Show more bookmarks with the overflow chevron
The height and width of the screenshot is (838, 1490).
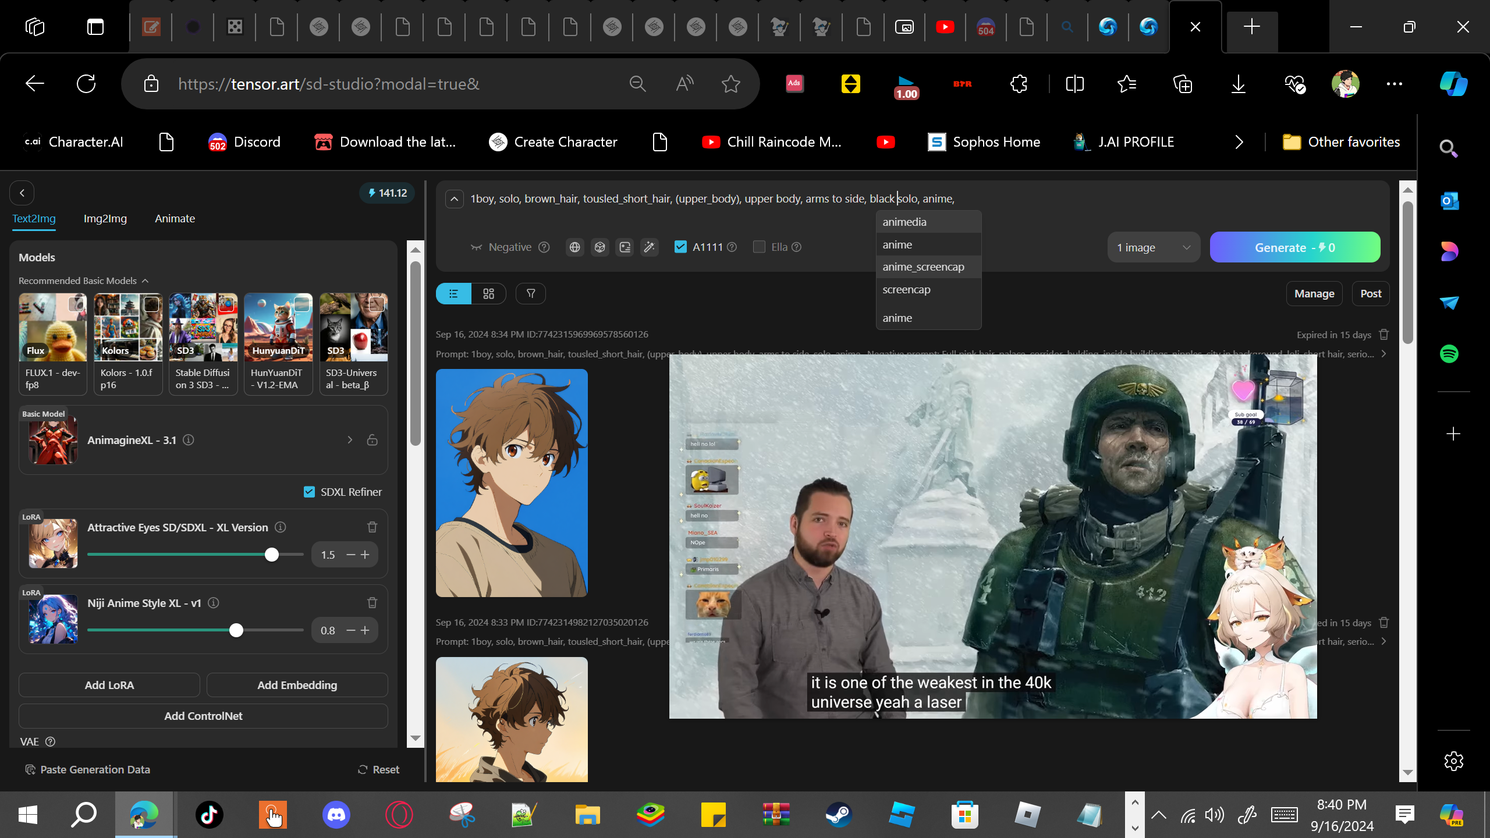1239,142
